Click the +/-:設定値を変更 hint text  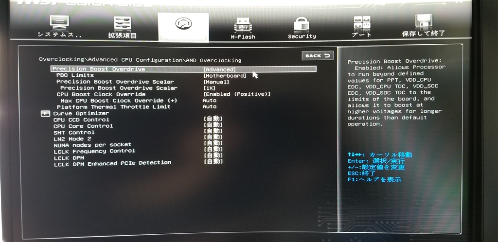(376, 168)
